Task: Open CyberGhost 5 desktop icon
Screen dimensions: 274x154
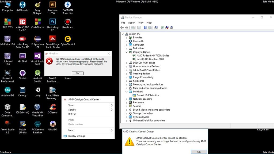Action: tap(68, 41)
